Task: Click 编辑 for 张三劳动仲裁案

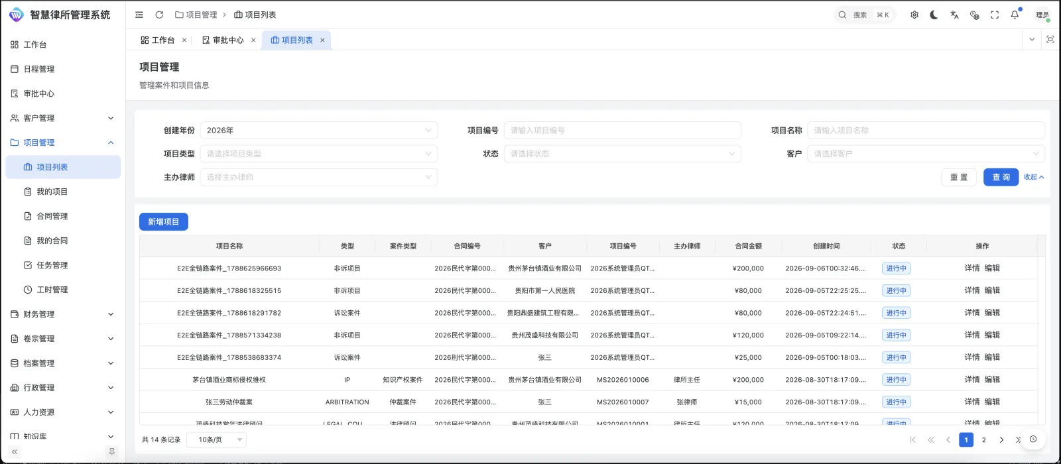Action: point(992,402)
